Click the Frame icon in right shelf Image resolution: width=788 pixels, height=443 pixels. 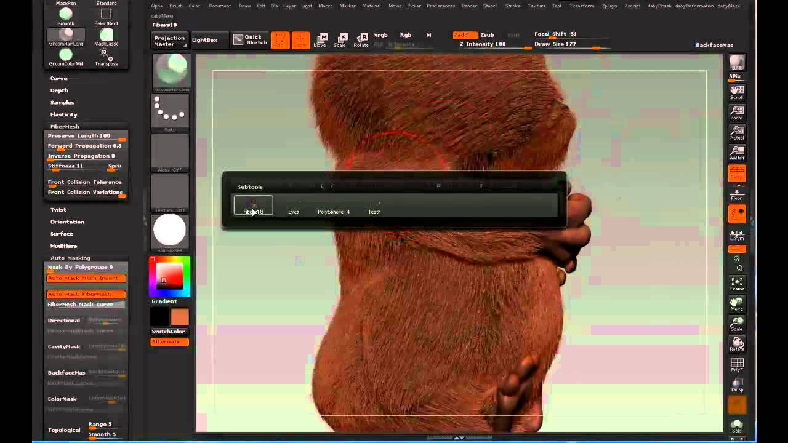(x=737, y=284)
